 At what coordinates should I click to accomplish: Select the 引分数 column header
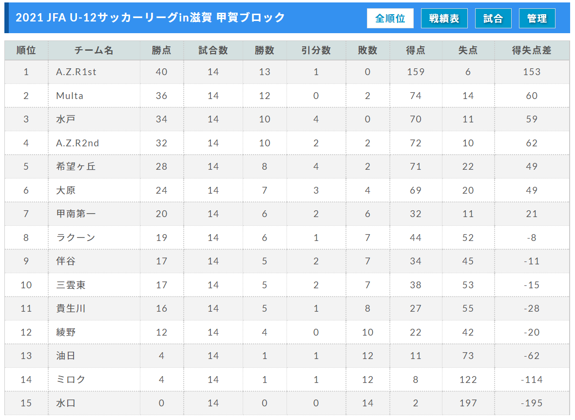pos(316,50)
